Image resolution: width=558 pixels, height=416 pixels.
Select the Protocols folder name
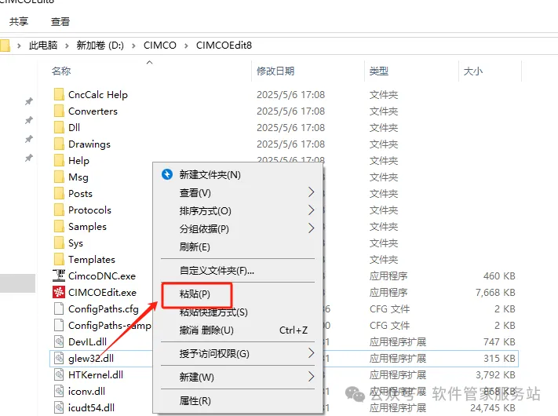(89, 210)
